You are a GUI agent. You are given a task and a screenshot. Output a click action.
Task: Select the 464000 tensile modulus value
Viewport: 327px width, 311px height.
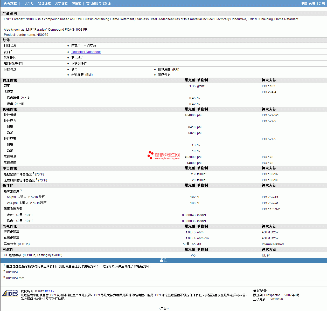pos(190,115)
